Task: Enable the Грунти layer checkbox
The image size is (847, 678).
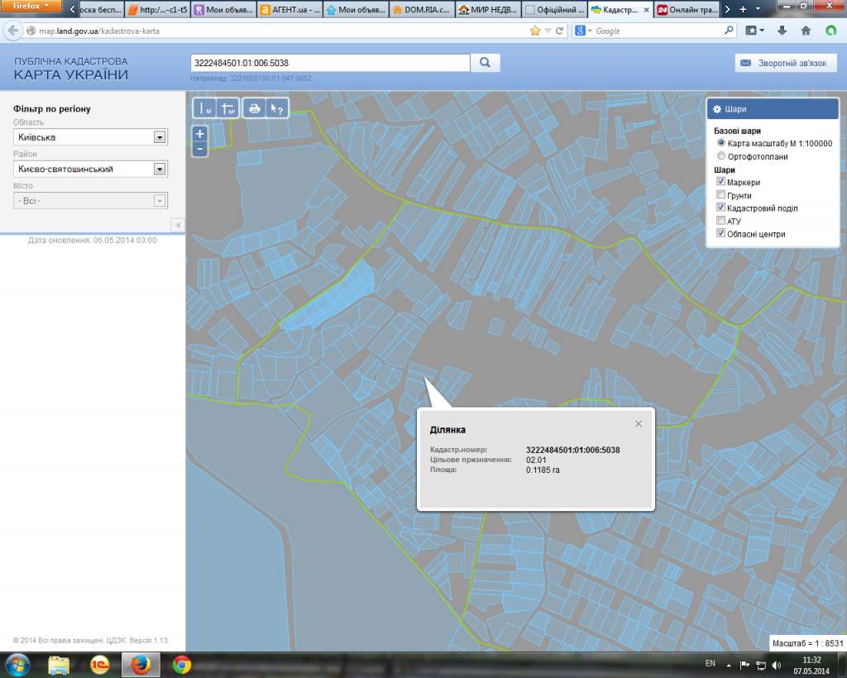Action: (721, 196)
